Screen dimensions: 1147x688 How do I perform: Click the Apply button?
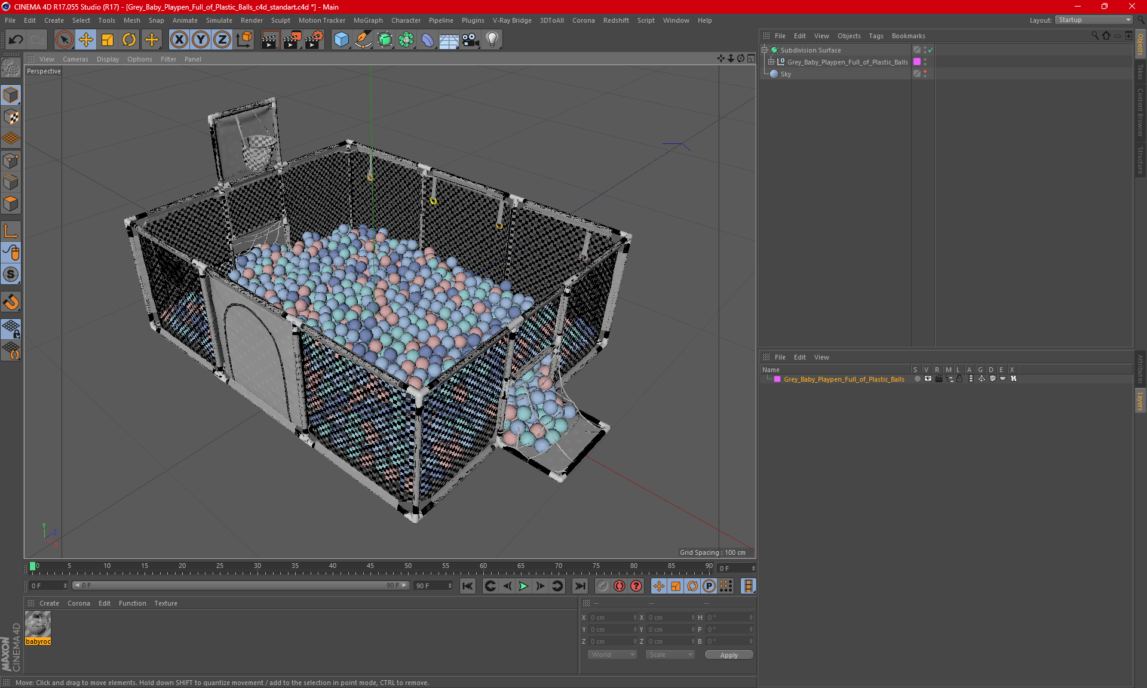coord(728,655)
